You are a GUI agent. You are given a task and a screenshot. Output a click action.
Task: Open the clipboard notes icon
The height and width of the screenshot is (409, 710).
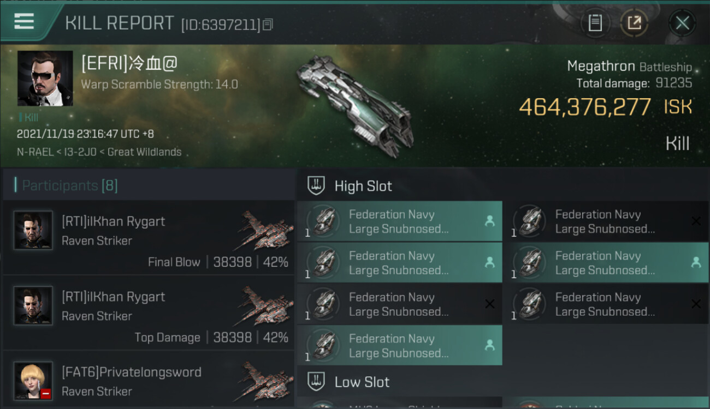[595, 23]
